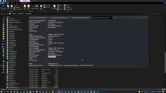Switch to the Application Tools tab
166x93 pixels.
tap(25, 3)
